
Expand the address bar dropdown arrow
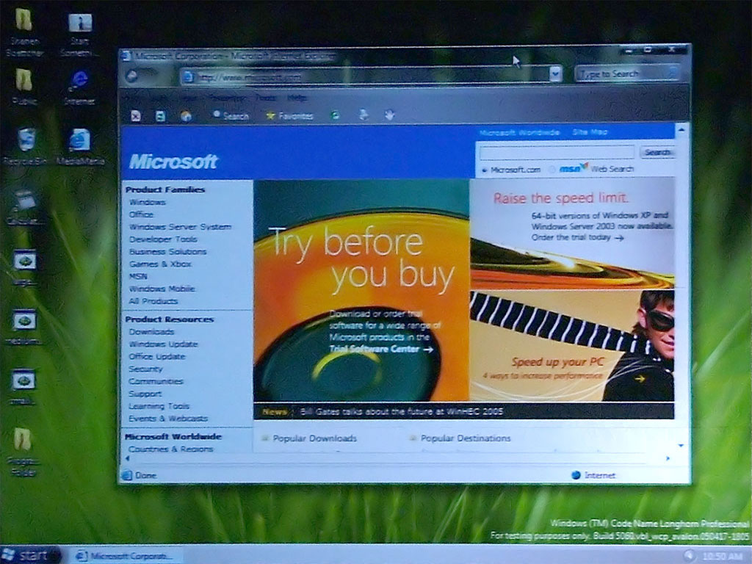coord(555,74)
